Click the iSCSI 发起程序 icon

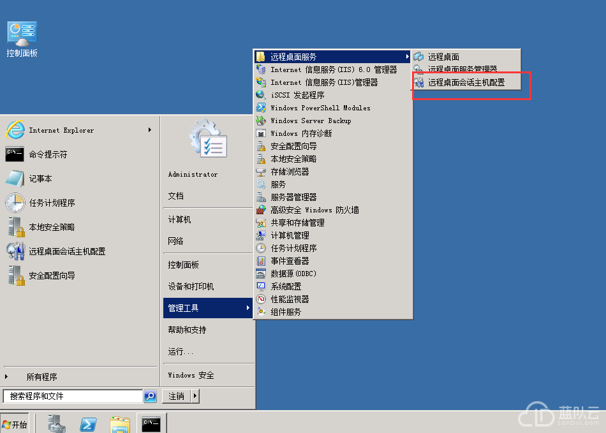tap(261, 95)
